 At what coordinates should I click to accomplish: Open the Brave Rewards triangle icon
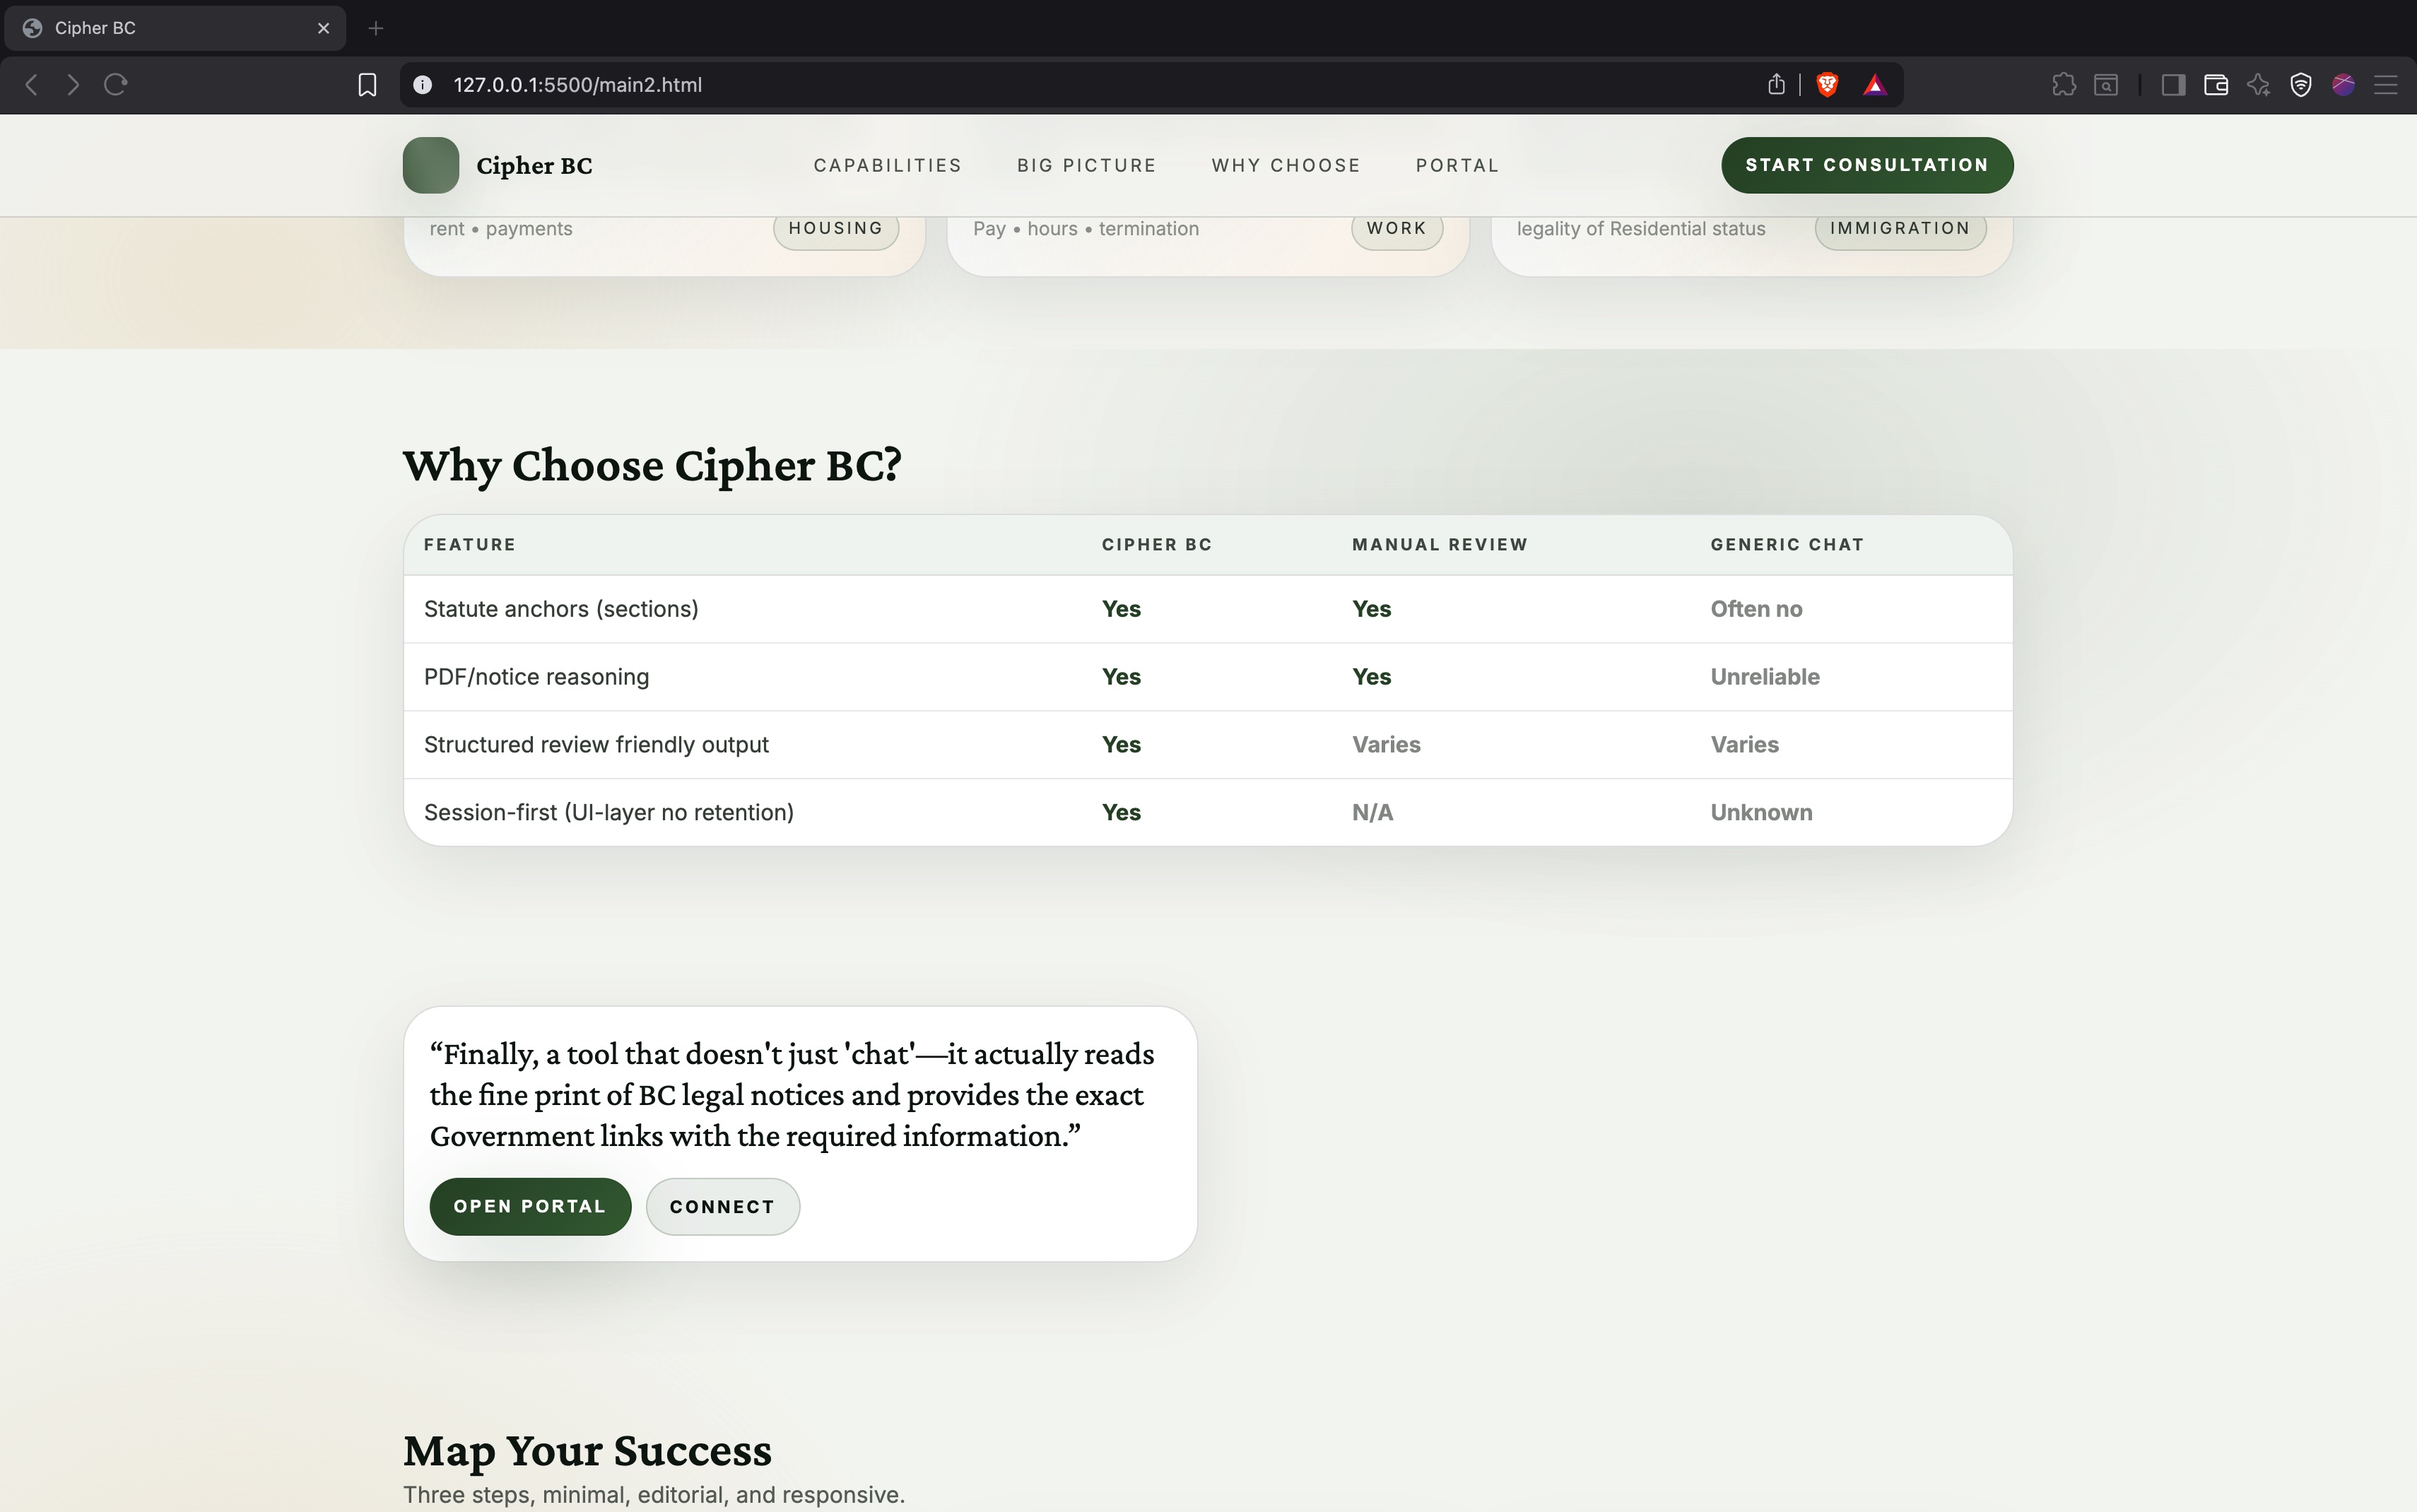(x=1875, y=85)
